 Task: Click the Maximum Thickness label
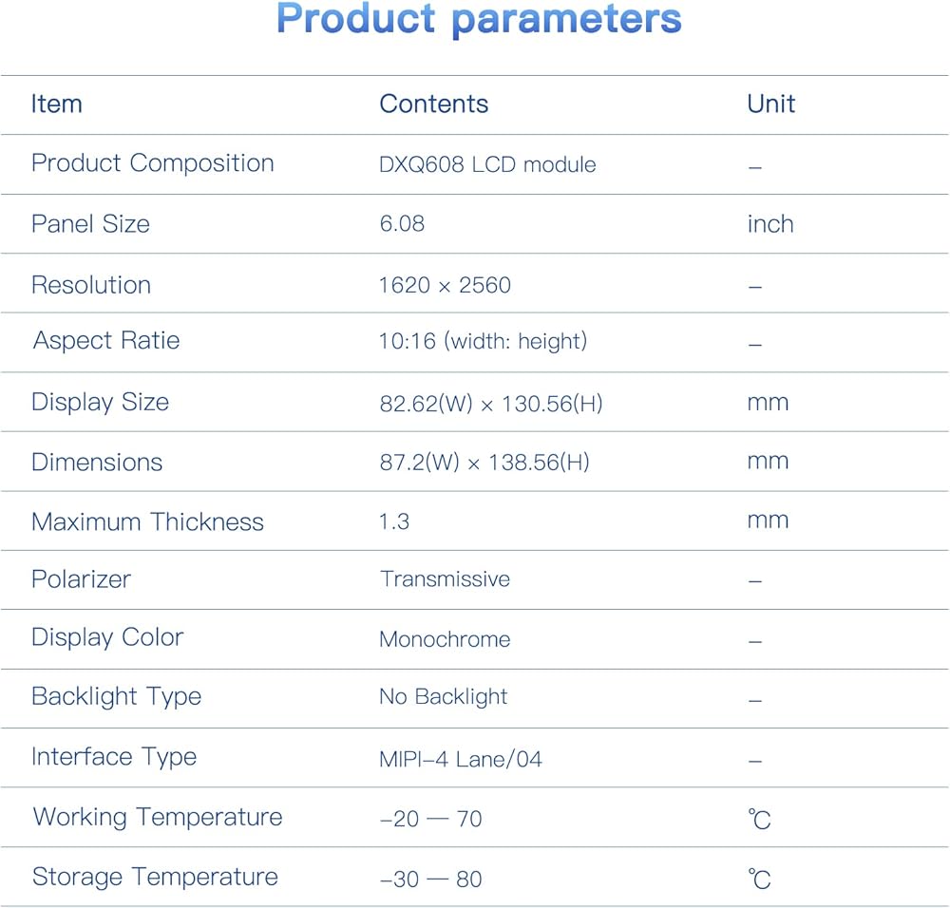point(147,521)
